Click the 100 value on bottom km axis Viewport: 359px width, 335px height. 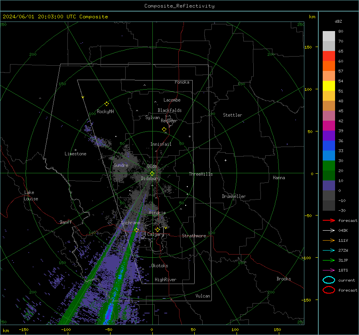pos(235,329)
